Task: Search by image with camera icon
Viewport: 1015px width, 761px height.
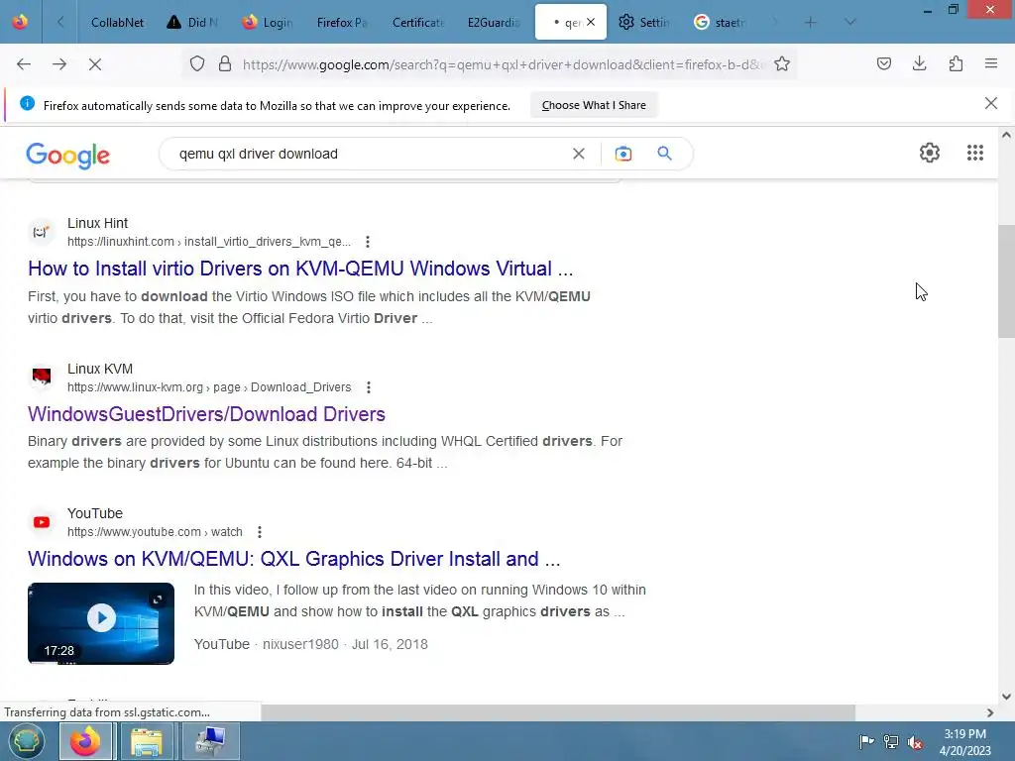Action: (622, 154)
